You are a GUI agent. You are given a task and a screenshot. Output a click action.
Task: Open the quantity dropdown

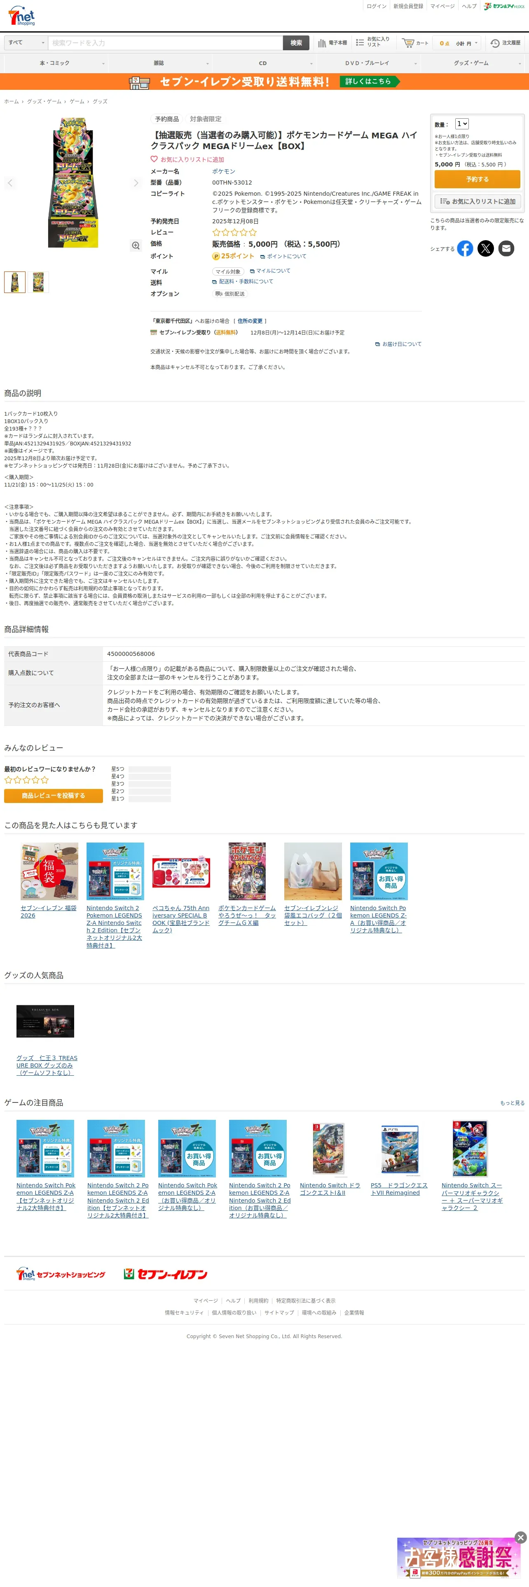tap(462, 124)
